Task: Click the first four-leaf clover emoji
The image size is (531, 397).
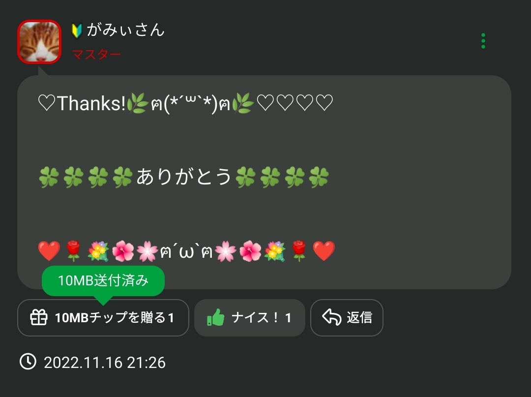Action: point(49,177)
